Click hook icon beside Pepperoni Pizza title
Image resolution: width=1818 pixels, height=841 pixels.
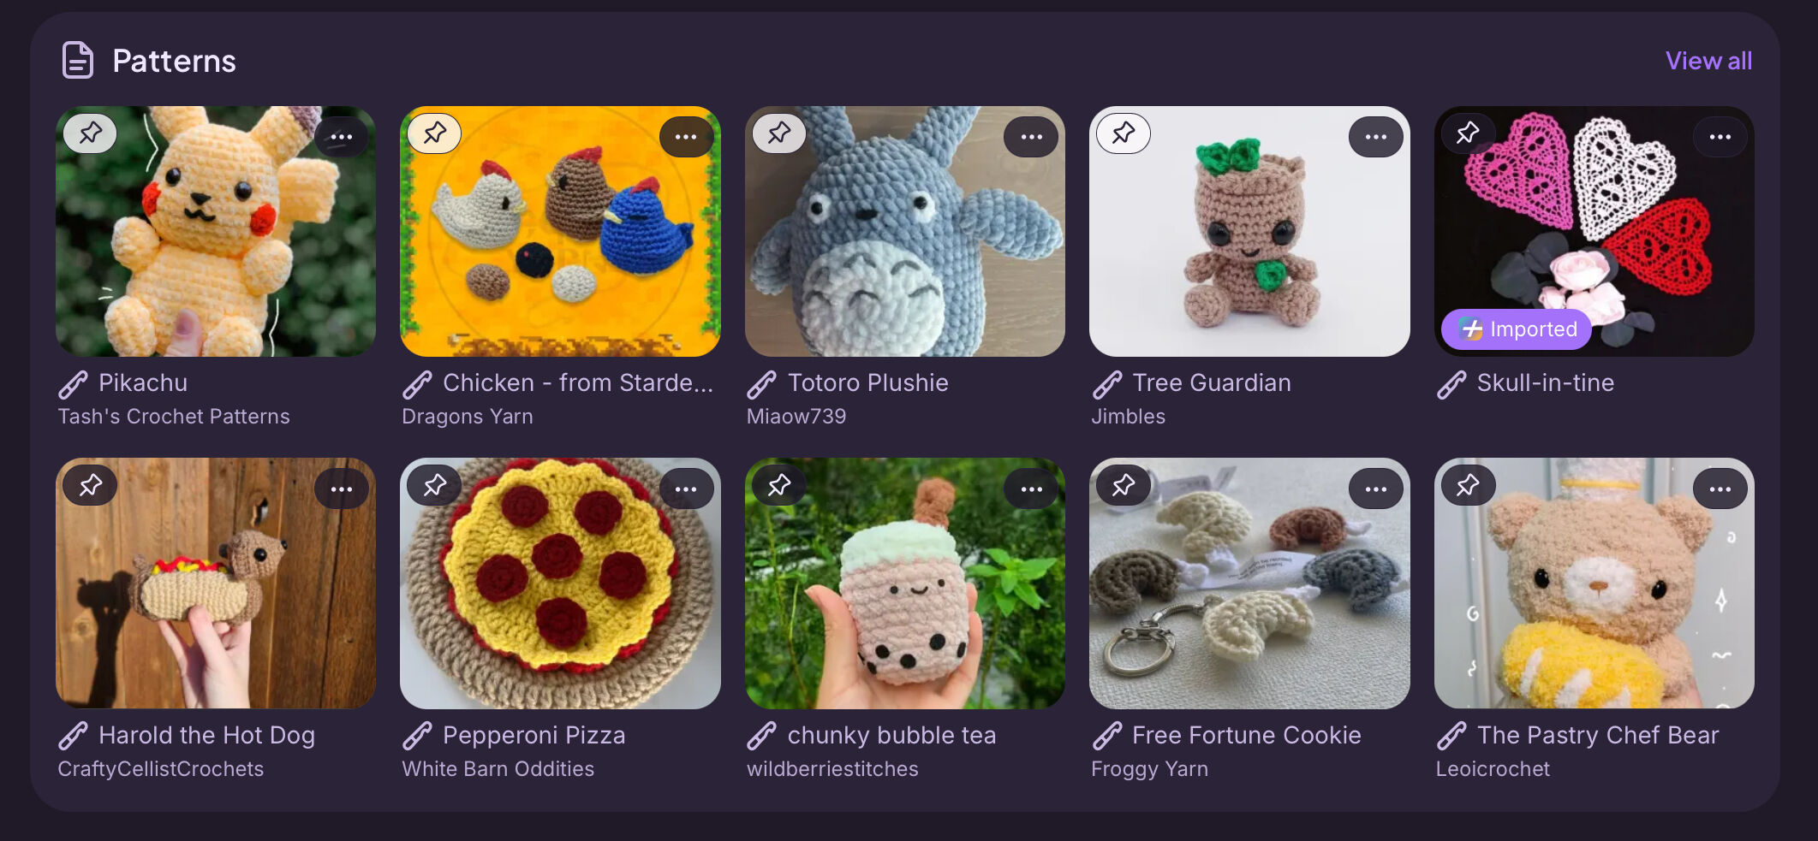click(417, 737)
